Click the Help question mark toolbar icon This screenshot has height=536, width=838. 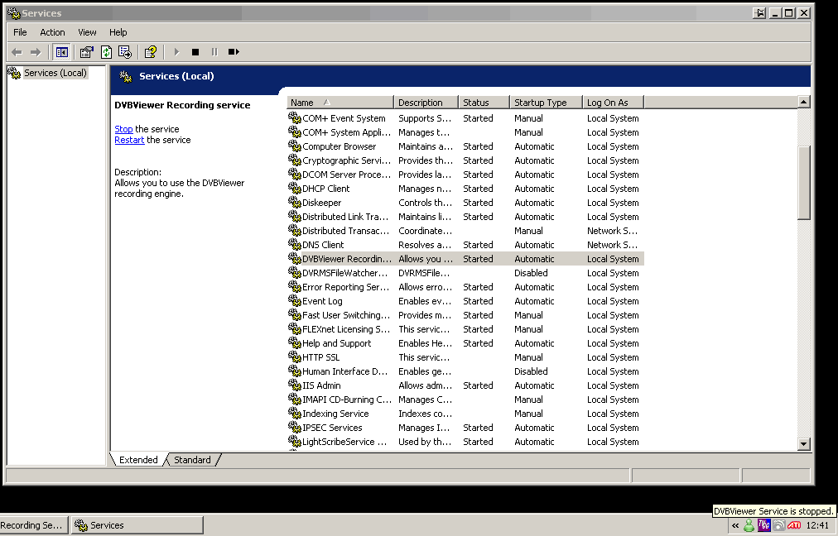pos(150,52)
